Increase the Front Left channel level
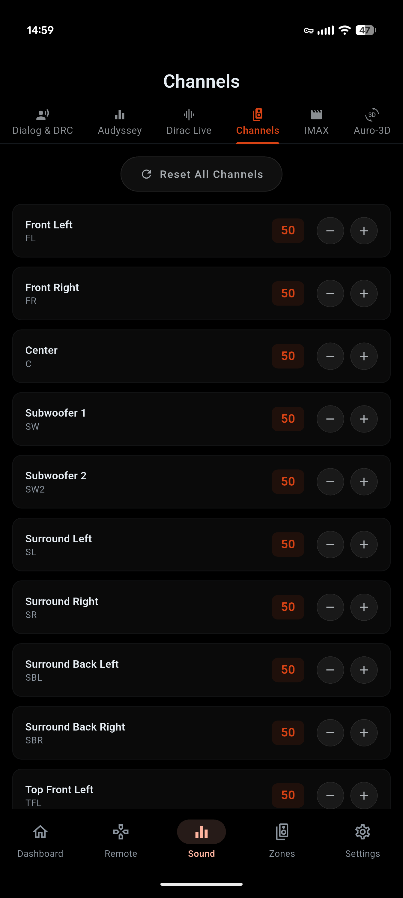Image resolution: width=403 pixels, height=898 pixels. pyautogui.click(x=364, y=231)
